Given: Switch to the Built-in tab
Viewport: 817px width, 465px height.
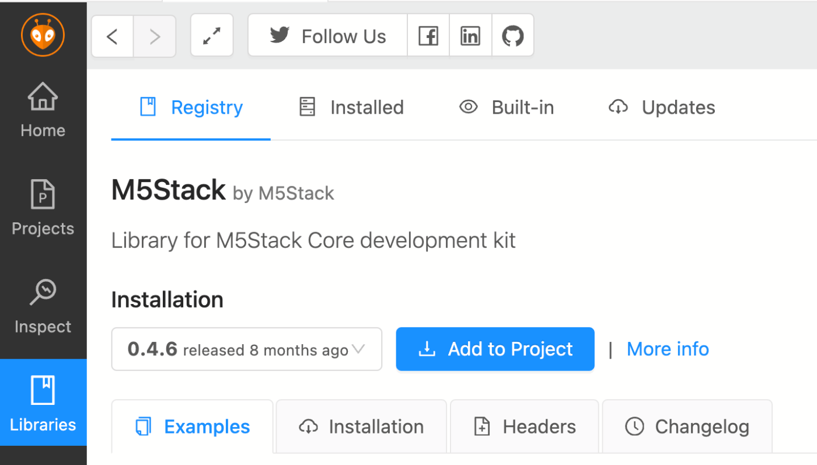Looking at the screenshot, I should (506, 107).
